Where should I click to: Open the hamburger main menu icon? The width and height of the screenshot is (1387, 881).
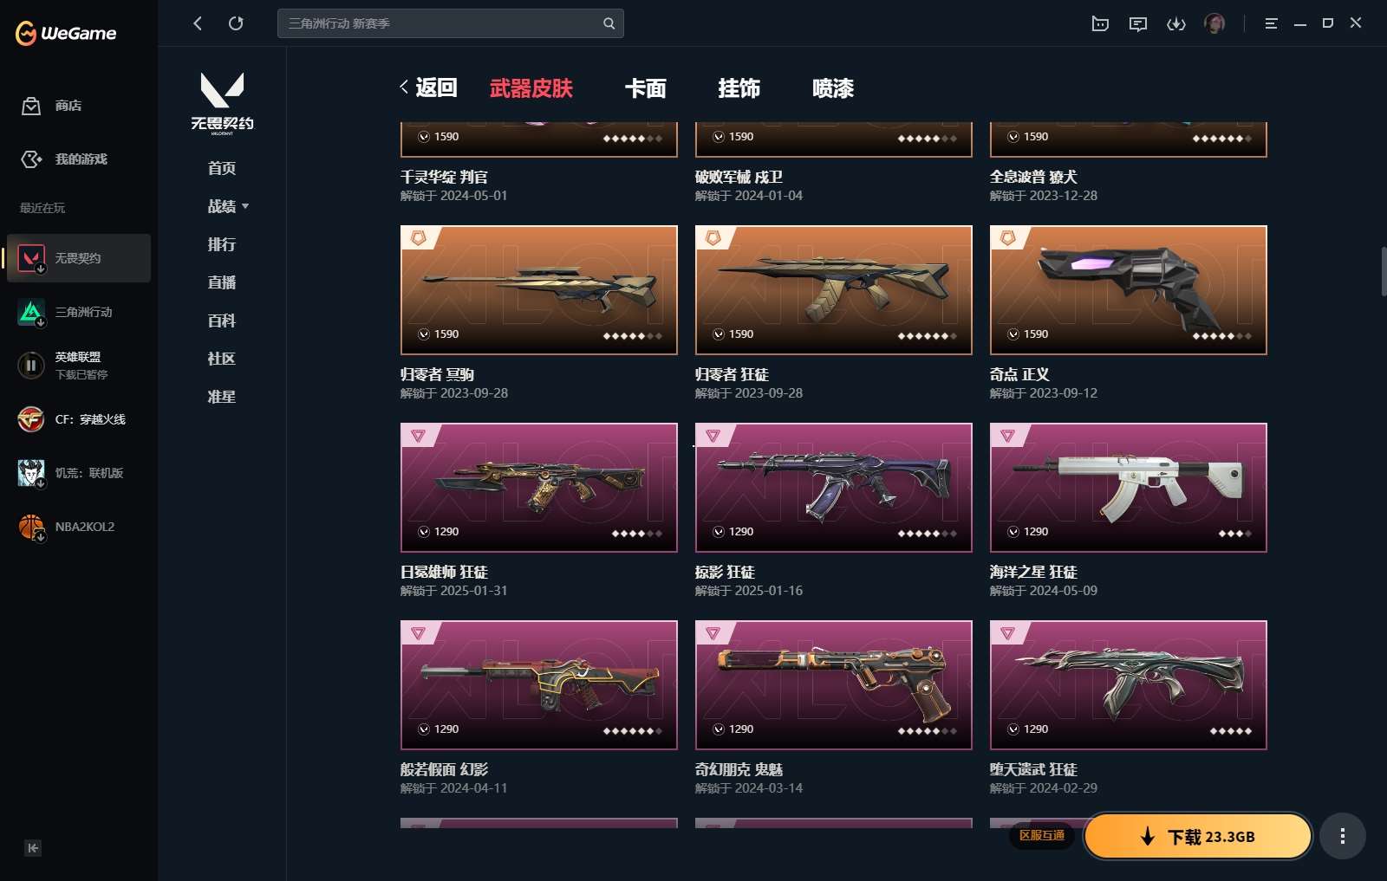[x=1271, y=23]
